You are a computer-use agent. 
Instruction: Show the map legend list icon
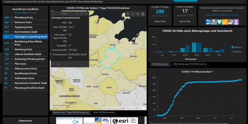coord(138,14)
